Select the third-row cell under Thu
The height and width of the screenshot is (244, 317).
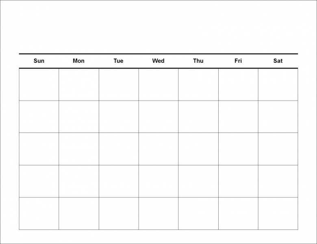198,149
